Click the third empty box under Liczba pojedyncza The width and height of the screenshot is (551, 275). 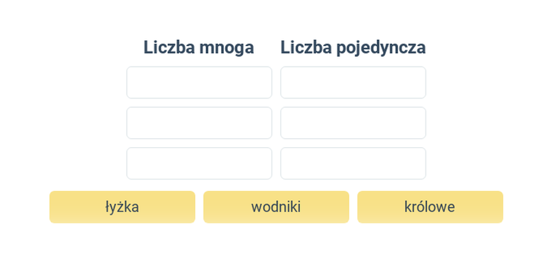click(353, 163)
